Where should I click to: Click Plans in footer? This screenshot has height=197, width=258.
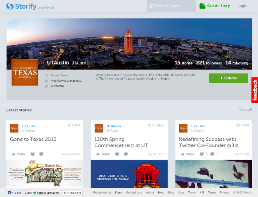(x=119, y=192)
